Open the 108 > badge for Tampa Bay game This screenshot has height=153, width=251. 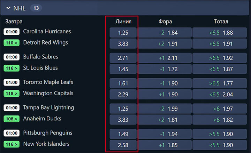(x=12, y=119)
